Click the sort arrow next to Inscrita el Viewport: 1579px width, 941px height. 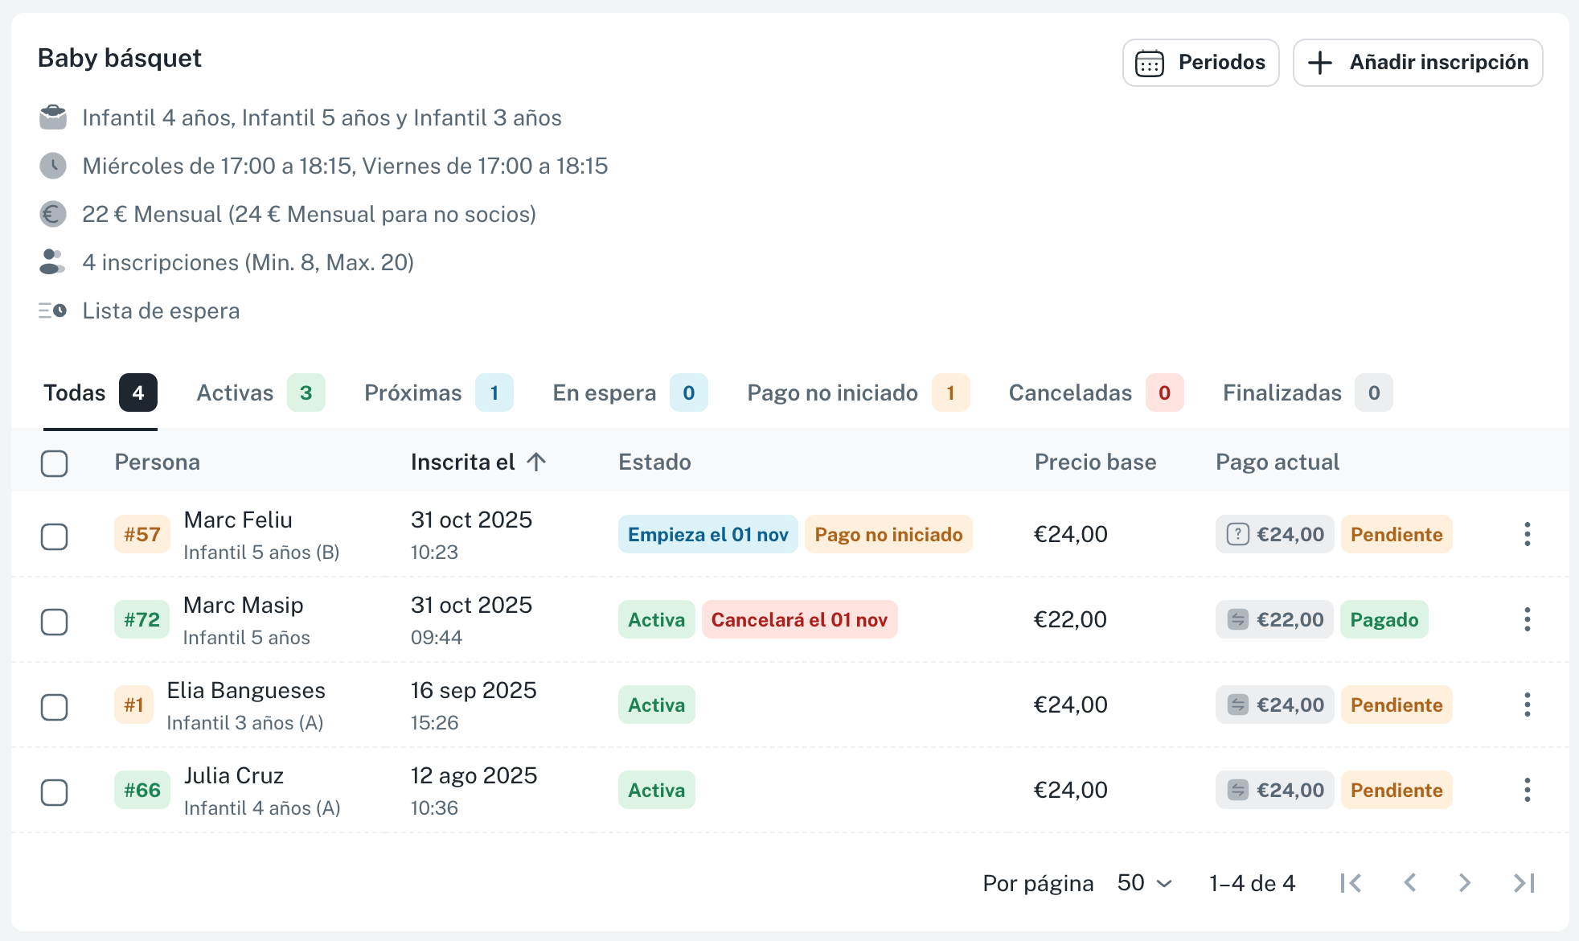coord(536,462)
